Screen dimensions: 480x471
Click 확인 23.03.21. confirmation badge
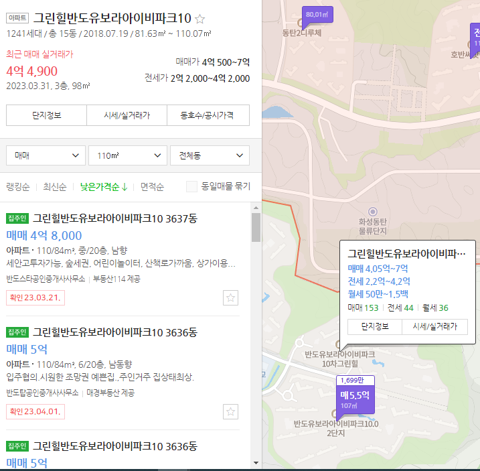pos(35,298)
